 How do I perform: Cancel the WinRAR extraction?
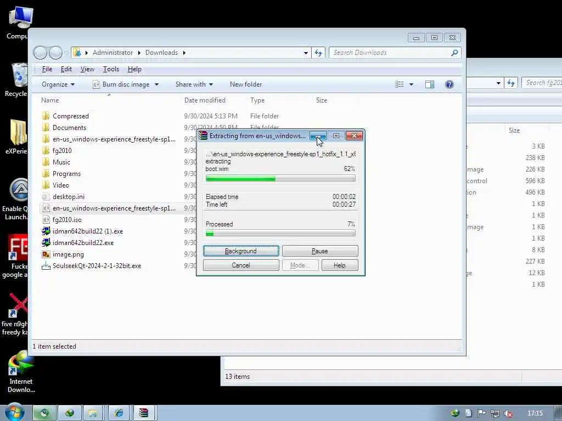pos(241,265)
